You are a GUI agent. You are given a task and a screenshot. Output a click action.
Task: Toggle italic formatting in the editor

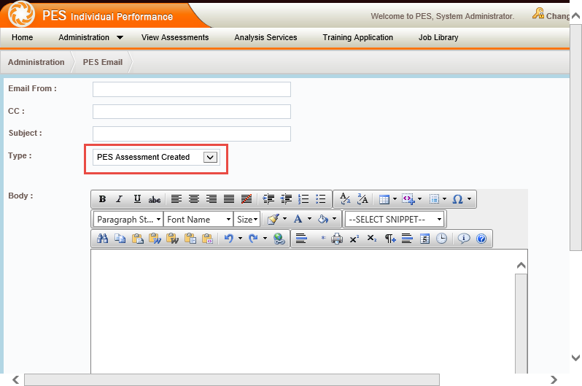click(x=120, y=199)
